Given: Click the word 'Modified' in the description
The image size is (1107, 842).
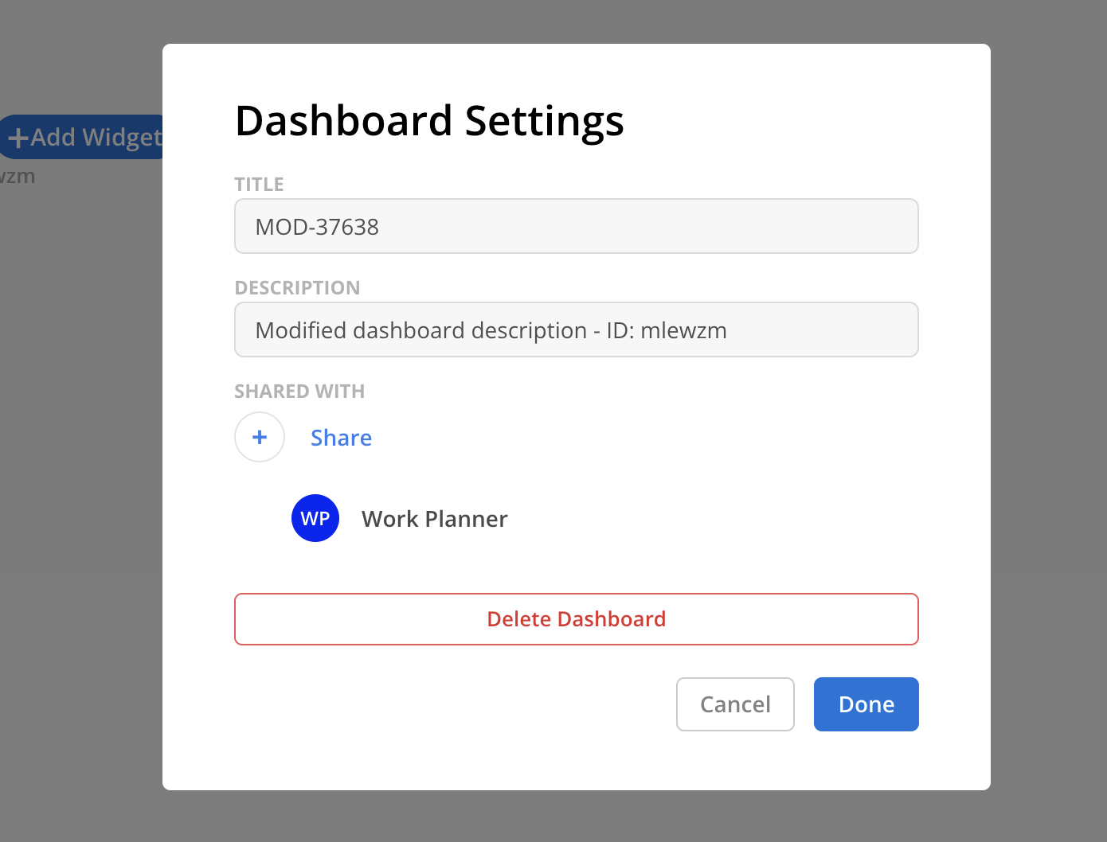Looking at the screenshot, I should coord(301,330).
